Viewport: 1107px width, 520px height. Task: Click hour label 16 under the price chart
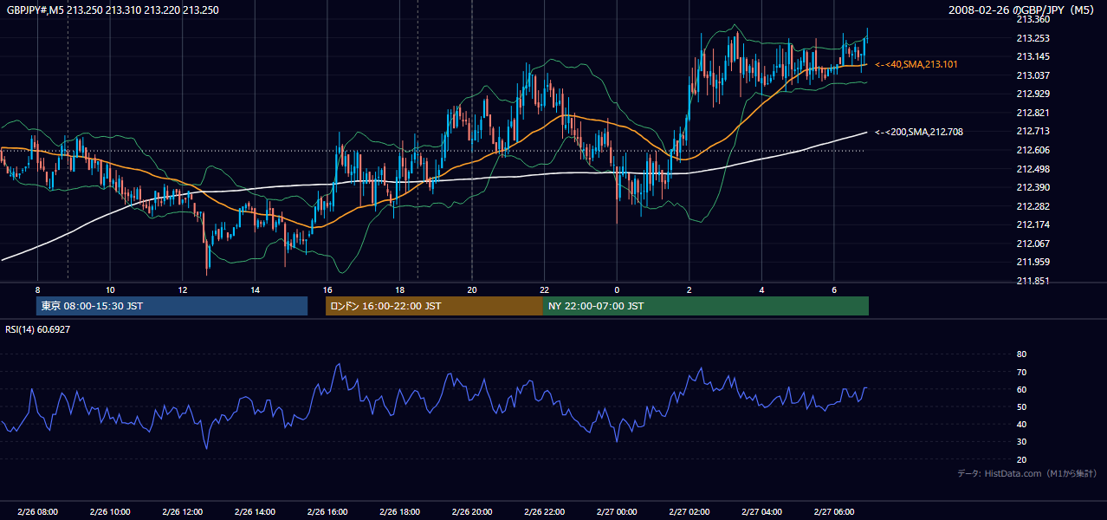[x=327, y=289]
